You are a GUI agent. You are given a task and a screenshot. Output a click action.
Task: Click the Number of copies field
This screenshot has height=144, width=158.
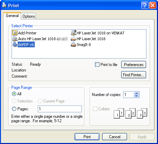(129, 95)
